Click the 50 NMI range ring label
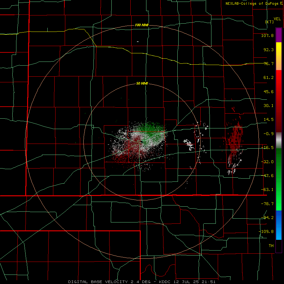The height and width of the screenshot is (284, 284). pyautogui.click(x=142, y=83)
